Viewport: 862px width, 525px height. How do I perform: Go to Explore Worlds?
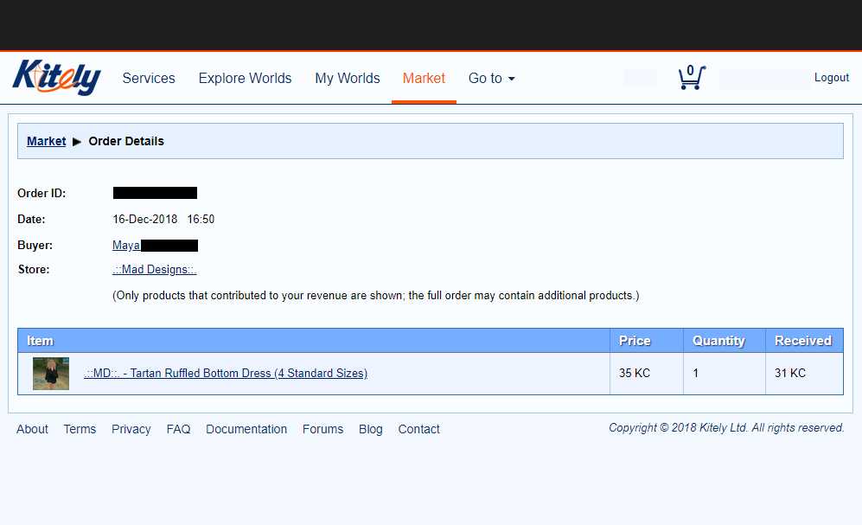pos(245,78)
